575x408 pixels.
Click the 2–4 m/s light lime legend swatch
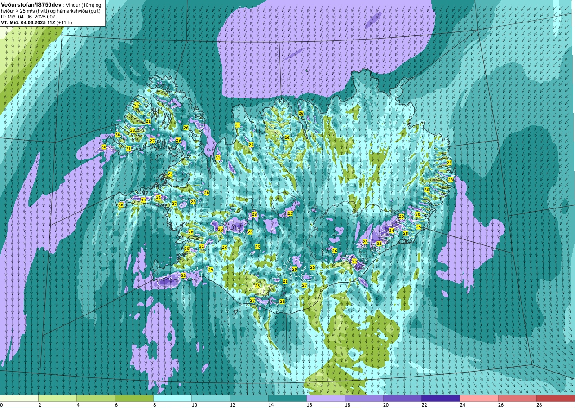click(57, 398)
